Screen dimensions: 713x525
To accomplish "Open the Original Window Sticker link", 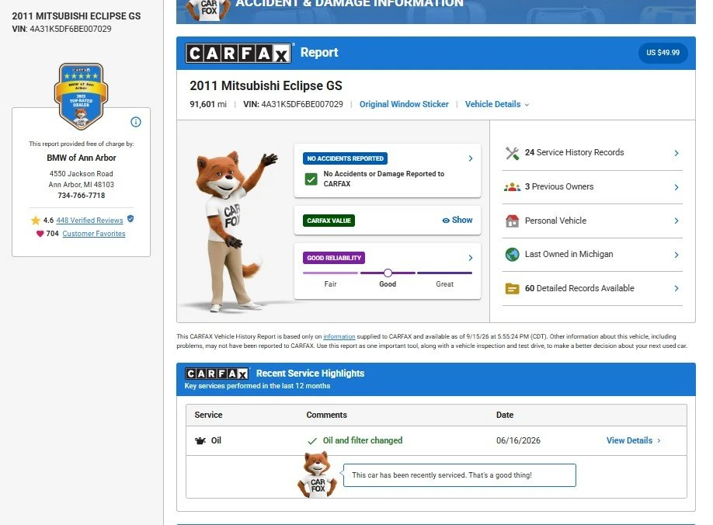I will click(x=404, y=105).
